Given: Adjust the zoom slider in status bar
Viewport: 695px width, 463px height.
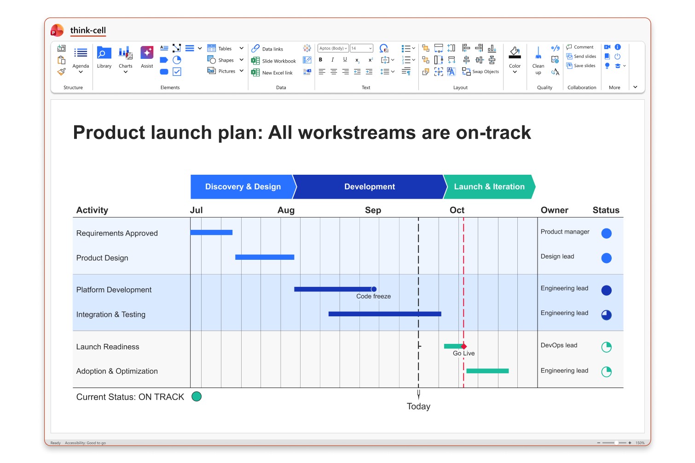Looking at the screenshot, I should [616, 443].
